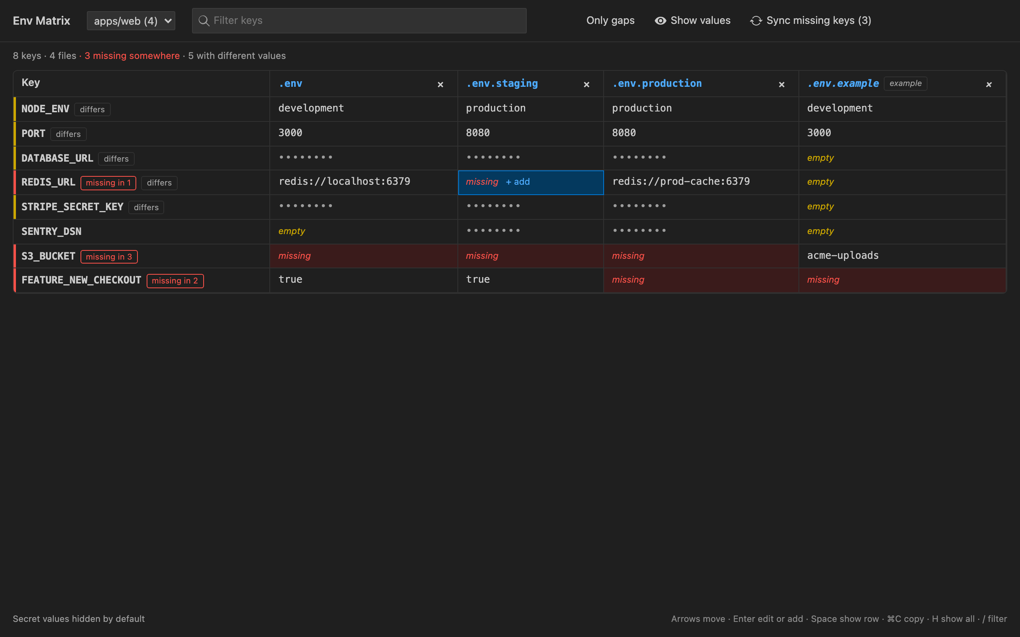Select the REDIS_URL key
Screen dimensions: 1020x637
(49, 182)
